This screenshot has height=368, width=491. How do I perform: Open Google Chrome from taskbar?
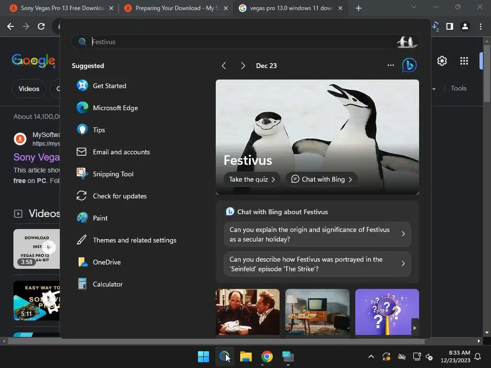point(267,356)
